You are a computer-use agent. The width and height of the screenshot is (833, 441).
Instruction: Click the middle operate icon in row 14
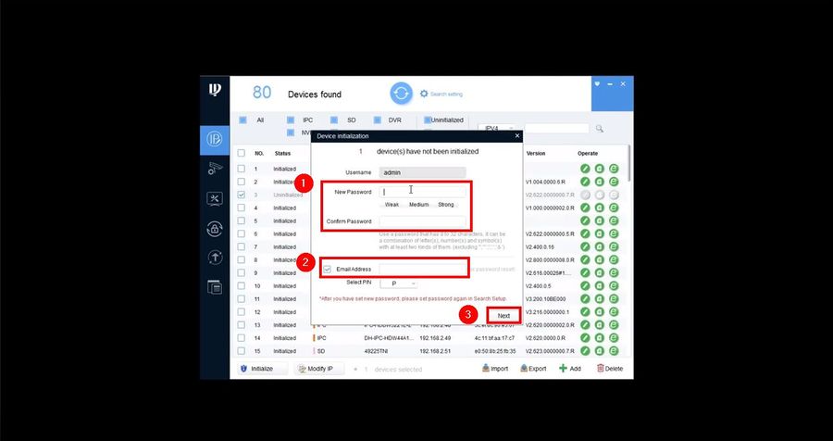pyautogui.click(x=600, y=338)
